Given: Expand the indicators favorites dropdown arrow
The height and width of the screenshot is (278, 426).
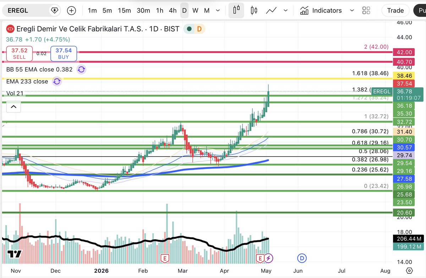Looking at the screenshot, I should pos(352,11).
